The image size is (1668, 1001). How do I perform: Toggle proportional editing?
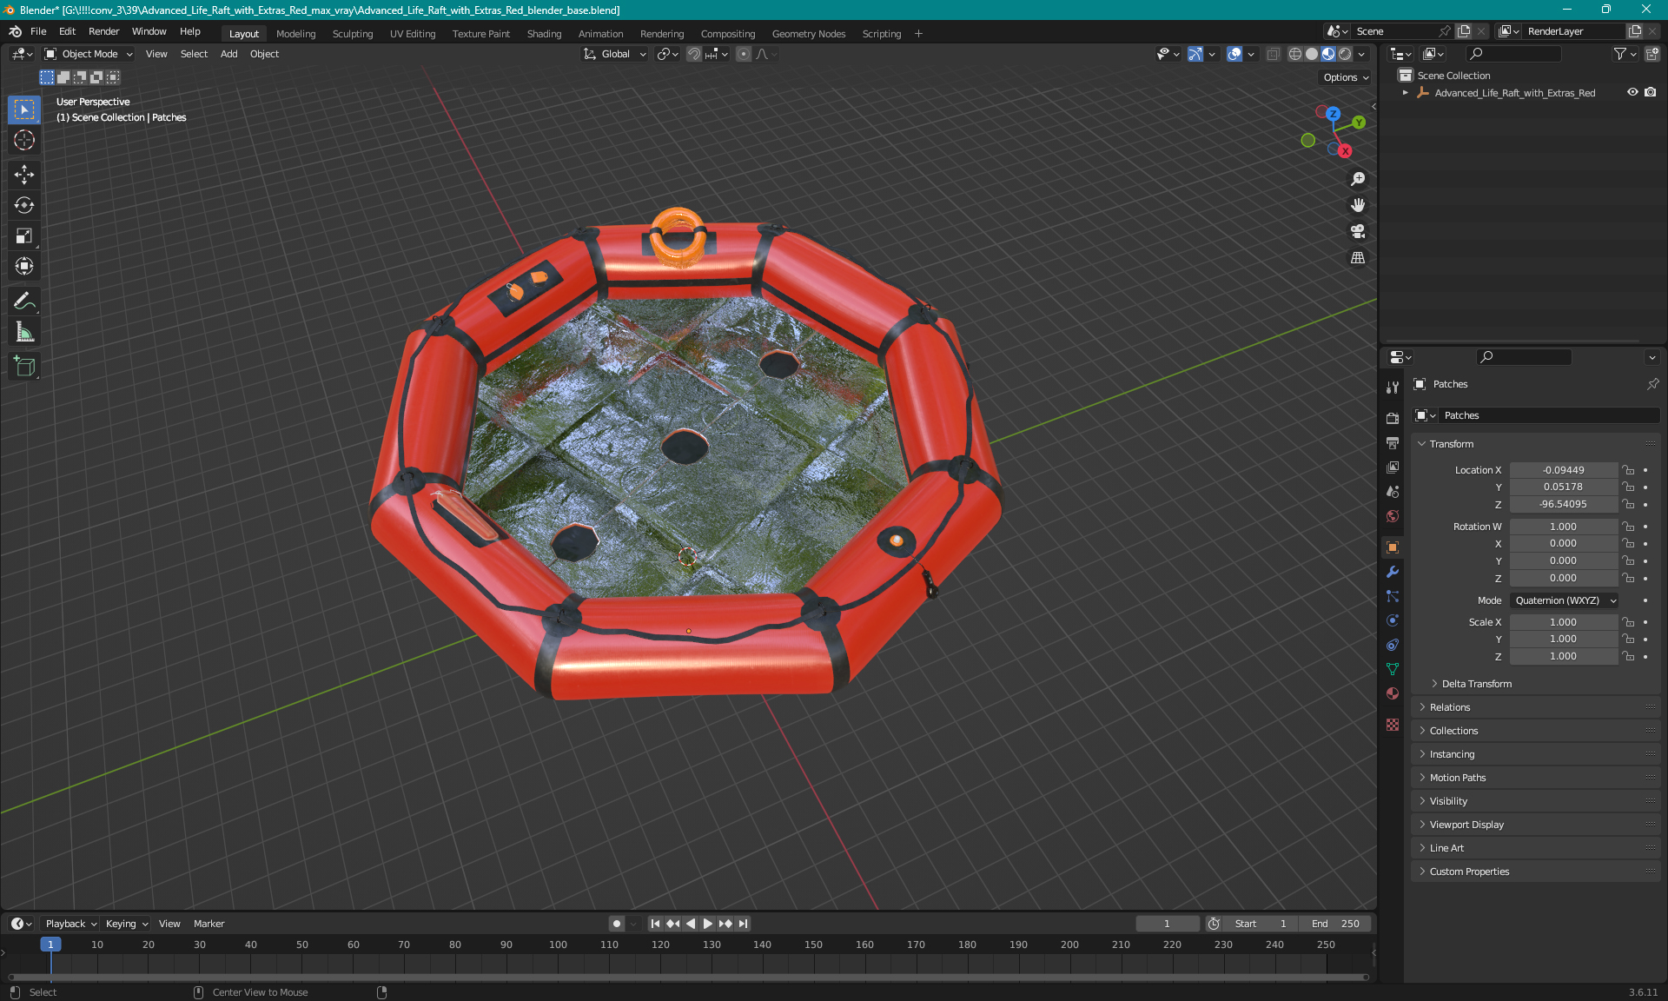[744, 54]
